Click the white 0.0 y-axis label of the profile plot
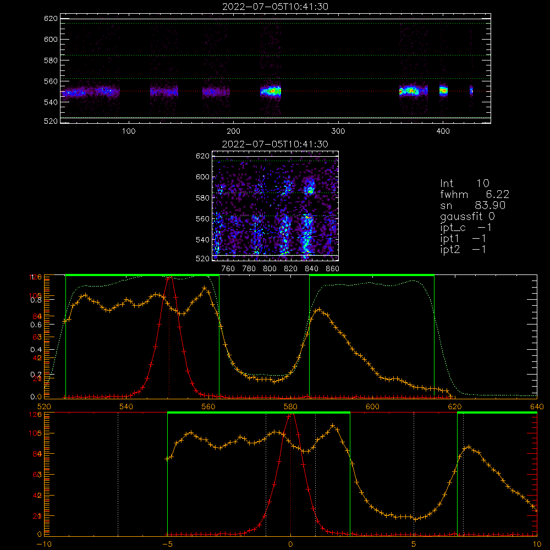 click(35, 397)
